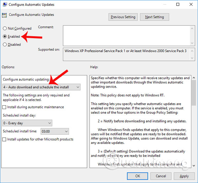This screenshot has width=198, height=183.
Task: Close the Configure Automatic Updates window
Action: 191,5
